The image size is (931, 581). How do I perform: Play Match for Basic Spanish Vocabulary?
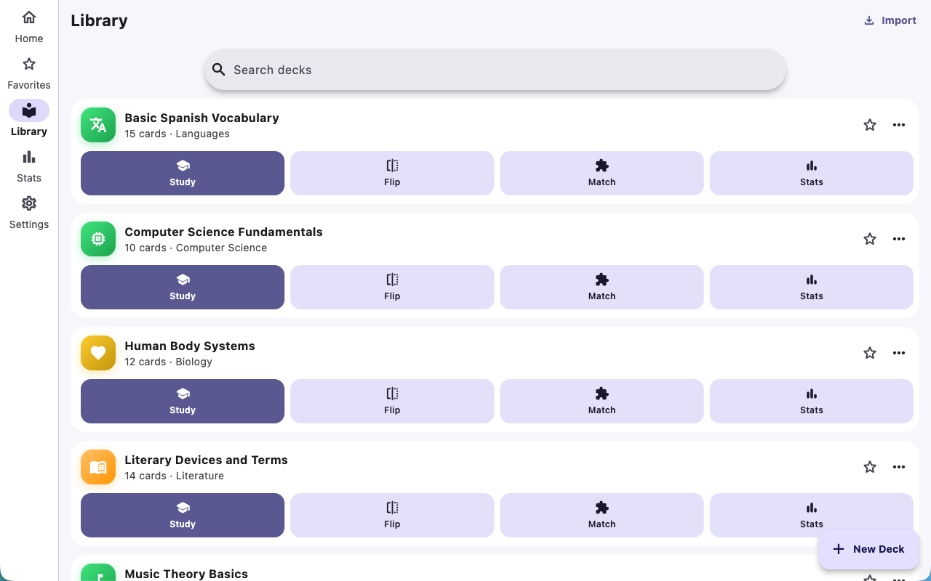point(602,173)
